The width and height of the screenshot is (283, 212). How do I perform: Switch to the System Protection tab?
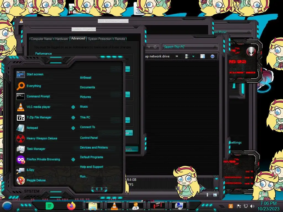[x=100, y=39]
